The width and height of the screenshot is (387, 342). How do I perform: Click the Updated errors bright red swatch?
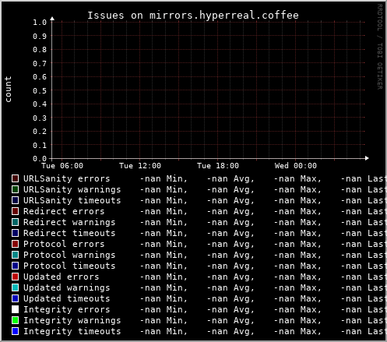tap(15, 277)
